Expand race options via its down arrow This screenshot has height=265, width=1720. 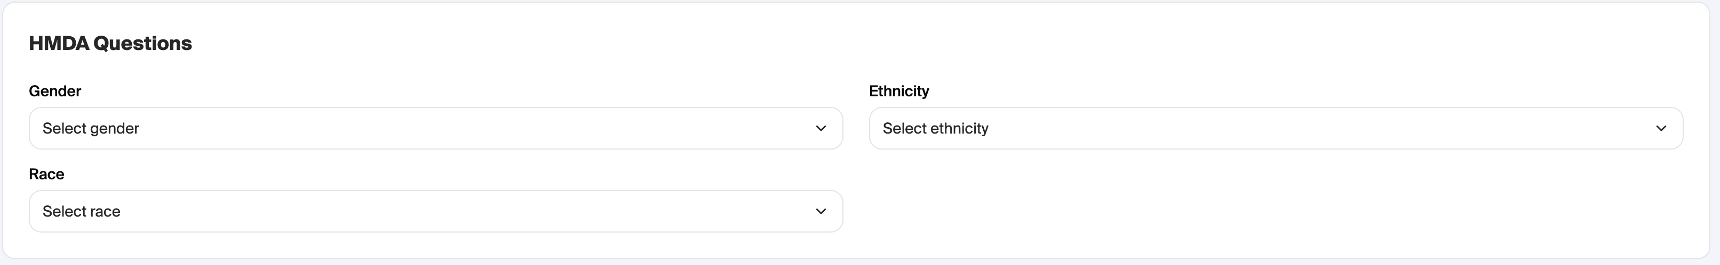pos(821,211)
